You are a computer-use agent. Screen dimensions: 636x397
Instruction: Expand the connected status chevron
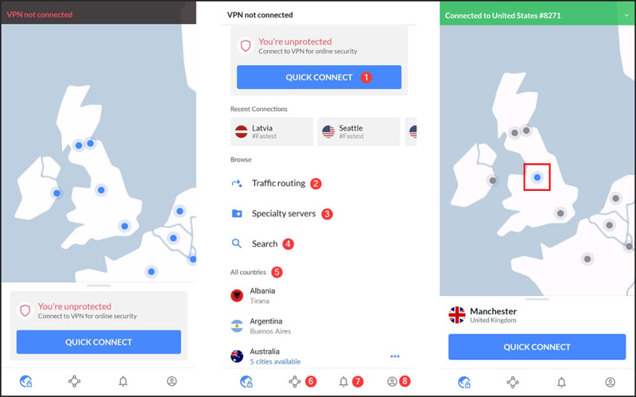pyautogui.click(x=626, y=15)
